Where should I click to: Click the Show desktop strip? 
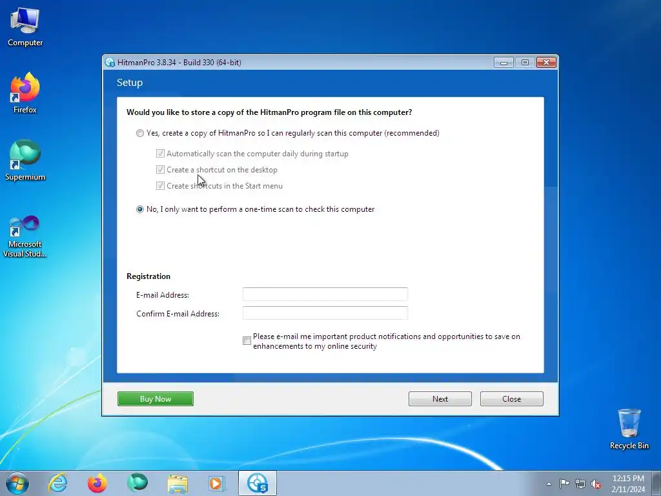(657, 483)
